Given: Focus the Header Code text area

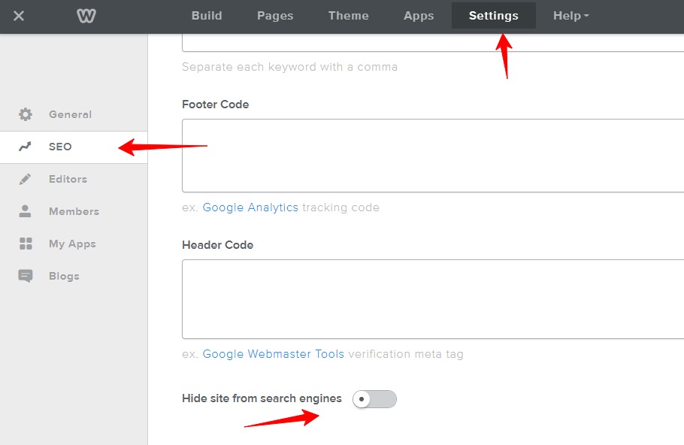Looking at the screenshot, I should 433,299.
